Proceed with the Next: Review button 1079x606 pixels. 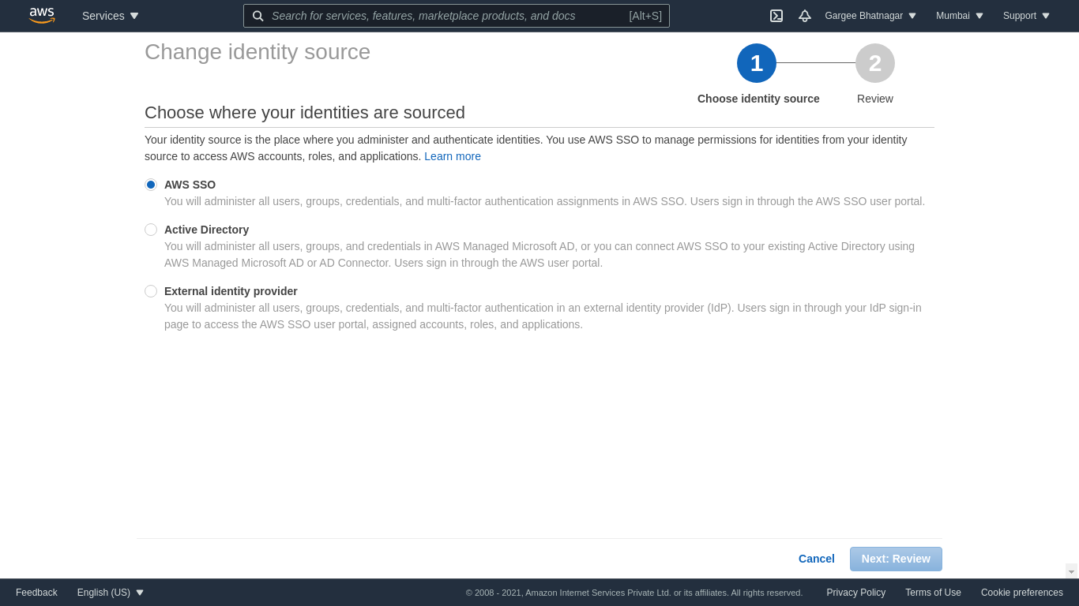[x=896, y=559]
